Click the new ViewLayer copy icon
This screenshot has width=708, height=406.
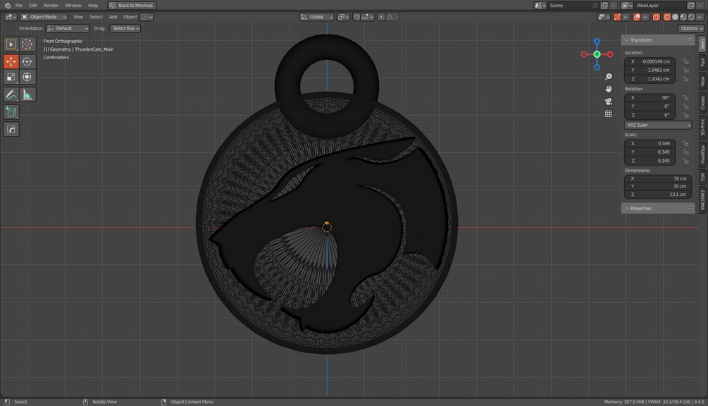(x=691, y=6)
